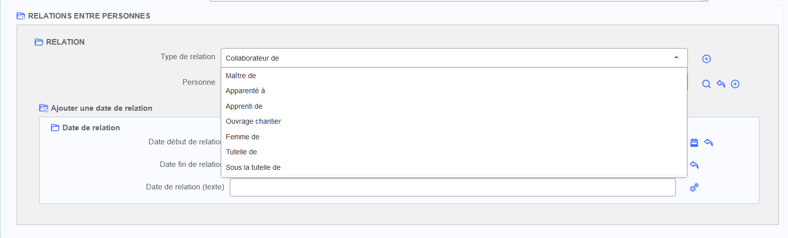The image size is (788, 238).
Task: Click the plus icon at end of Personne row
Action: click(735, 84)
